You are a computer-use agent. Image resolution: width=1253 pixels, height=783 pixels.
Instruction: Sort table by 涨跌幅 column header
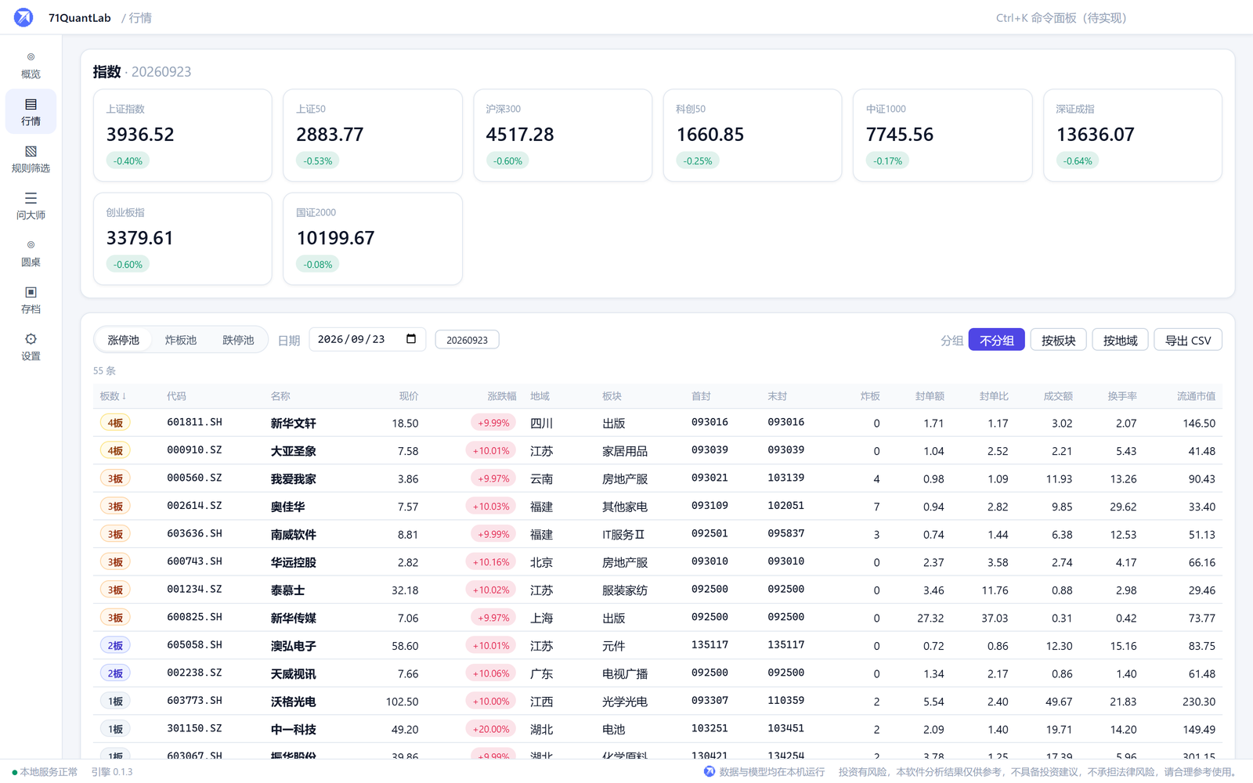[x=502, y=396]
